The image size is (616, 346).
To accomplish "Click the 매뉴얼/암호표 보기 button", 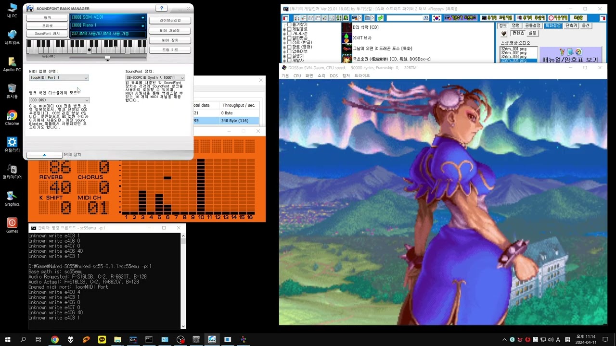I will coord(570,55).
